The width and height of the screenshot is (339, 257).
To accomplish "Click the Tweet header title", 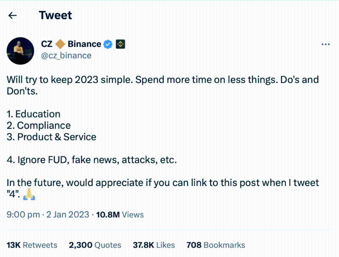I will pos(55,16).
